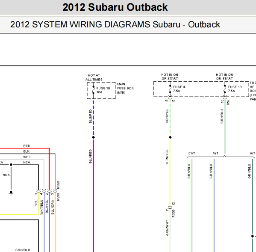Select the "FUSE 10 10A" label
Image resolution: width=256 pixels, height=252 pixels.
coord(103,90)
